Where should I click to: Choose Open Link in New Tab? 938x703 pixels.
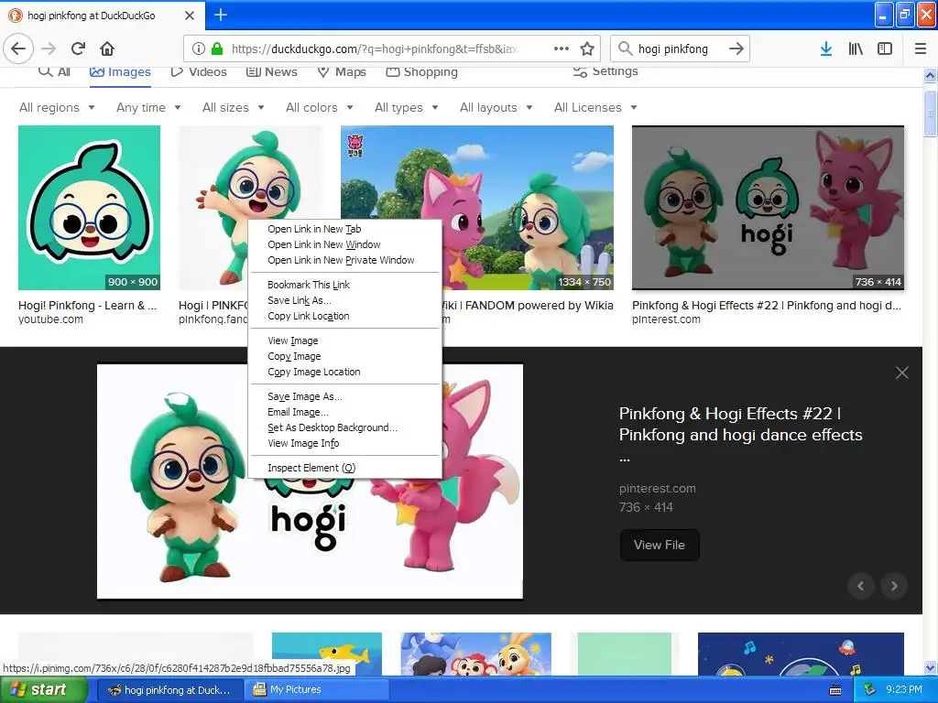345,229
